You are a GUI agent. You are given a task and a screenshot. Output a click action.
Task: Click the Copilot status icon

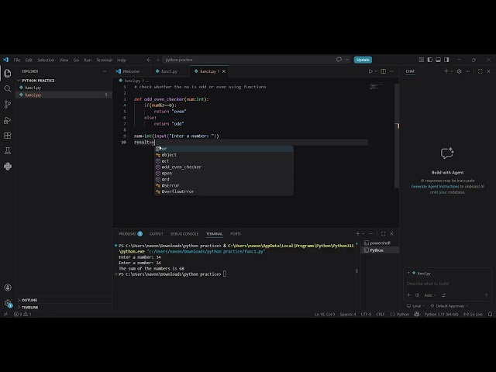pyautogui.click(x=417, y=314)
